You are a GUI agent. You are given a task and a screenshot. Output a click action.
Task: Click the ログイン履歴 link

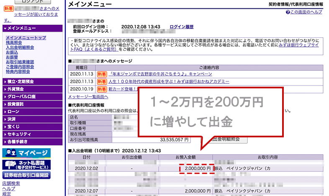(x=182, y=27)
